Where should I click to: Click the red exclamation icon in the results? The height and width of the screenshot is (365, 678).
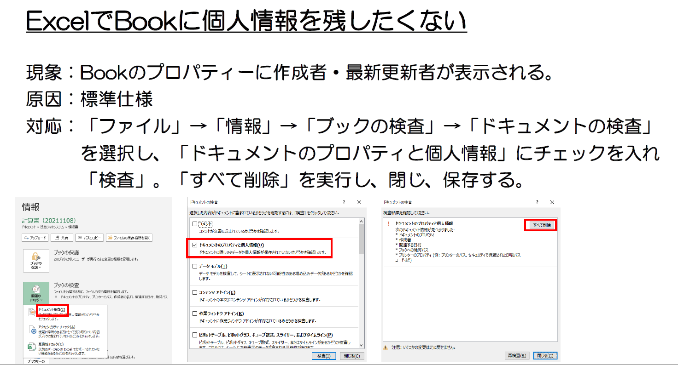(389, 223)
